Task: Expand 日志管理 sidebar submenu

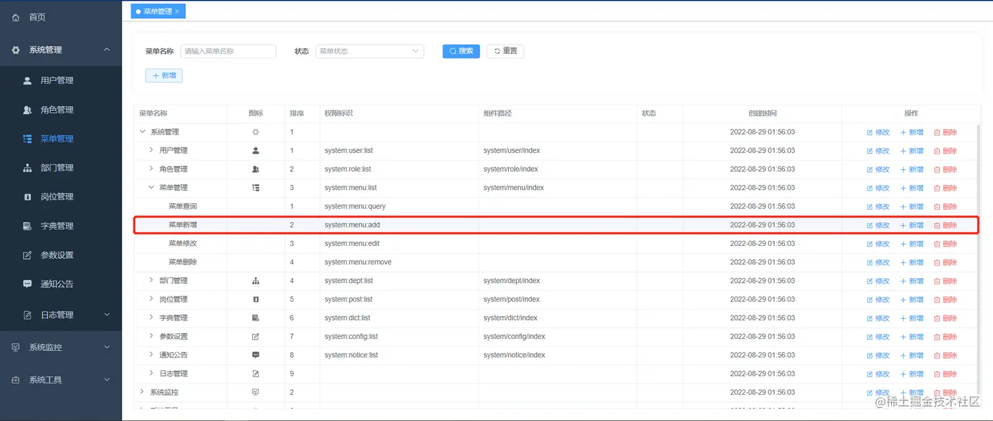Action: pos(60,315)
